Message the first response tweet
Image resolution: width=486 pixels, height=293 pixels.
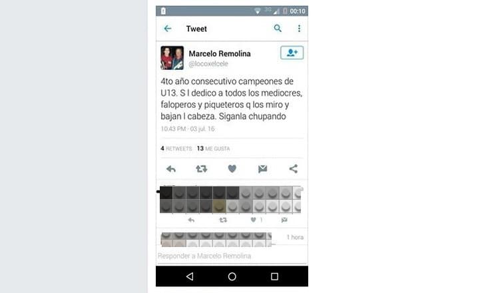click(x=284, y=220)
